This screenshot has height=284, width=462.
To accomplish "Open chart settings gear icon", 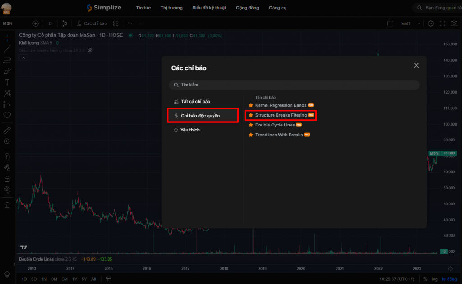I will [x=431, y=23].
